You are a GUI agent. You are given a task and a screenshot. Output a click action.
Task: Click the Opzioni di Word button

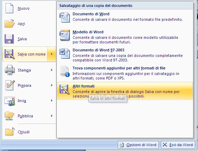pyautogui.click(x=138, y=145)
